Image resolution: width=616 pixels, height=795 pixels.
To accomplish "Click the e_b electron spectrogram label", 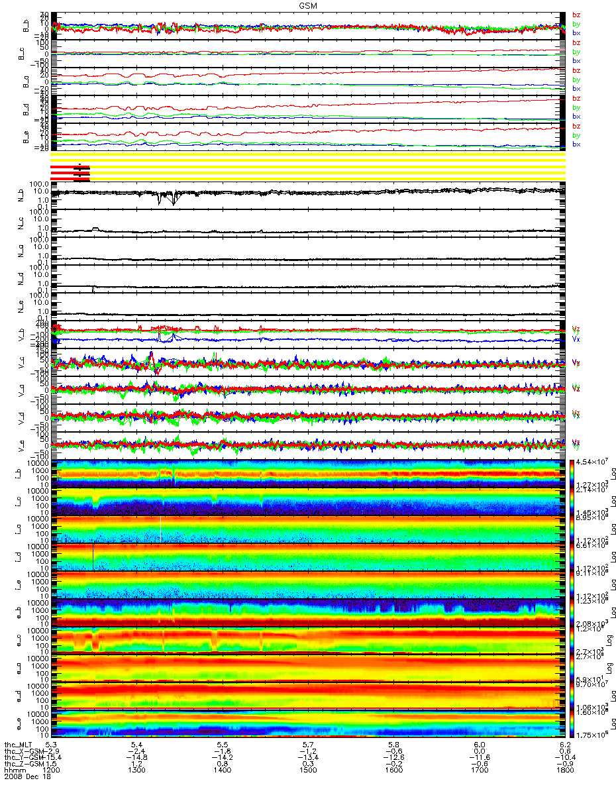I will click(x=19, y=612).
